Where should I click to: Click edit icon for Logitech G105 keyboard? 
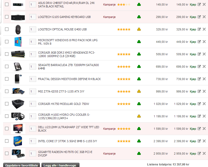point(199,17)
